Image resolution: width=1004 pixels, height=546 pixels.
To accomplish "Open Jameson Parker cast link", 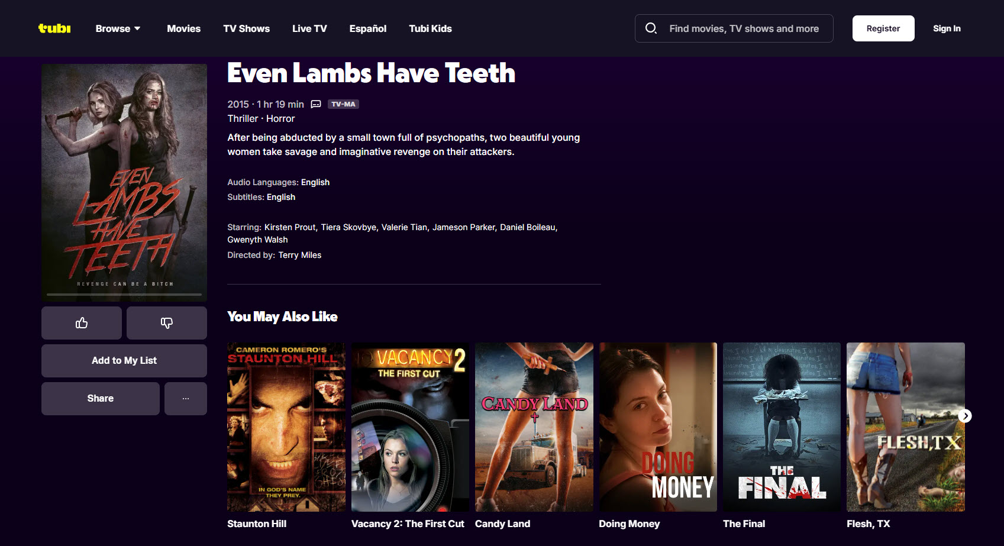I will point(463,227).
